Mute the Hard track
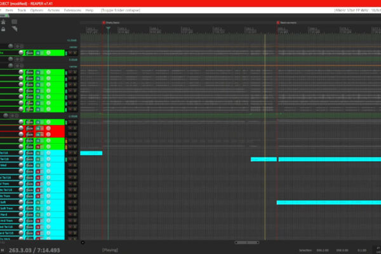Screen dimensions: 381x254 (70, 215)
